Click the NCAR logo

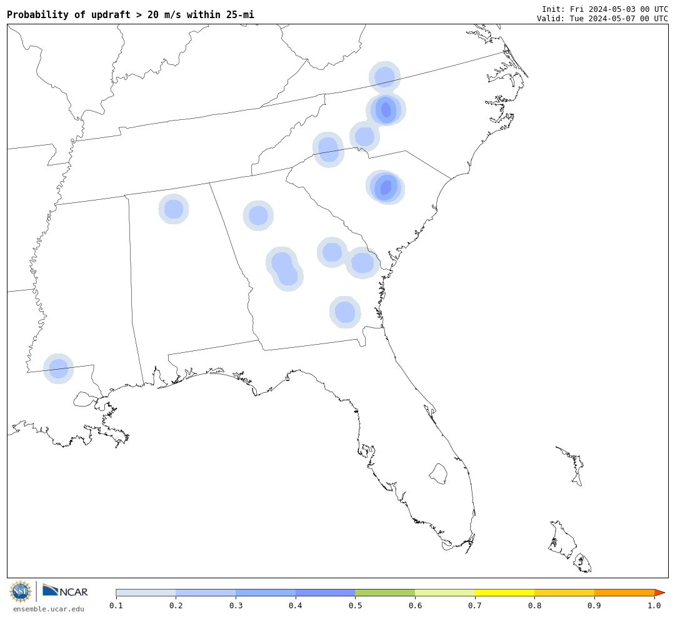65,591
